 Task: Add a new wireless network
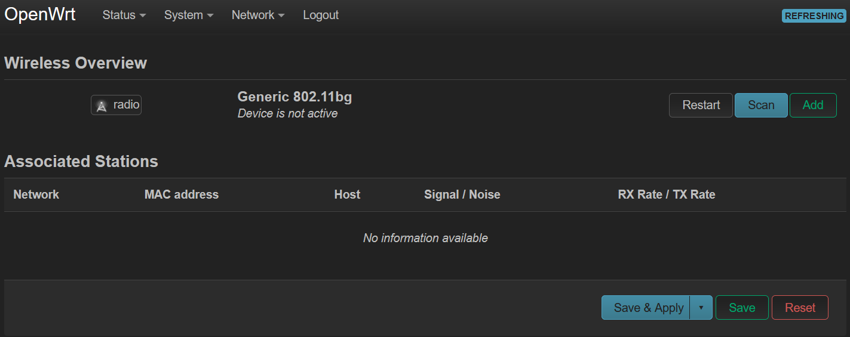[x=813, y=106]
